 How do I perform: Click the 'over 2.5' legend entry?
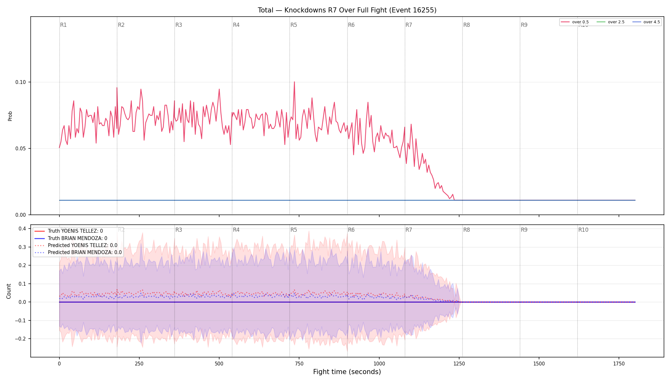pos(611,22)
